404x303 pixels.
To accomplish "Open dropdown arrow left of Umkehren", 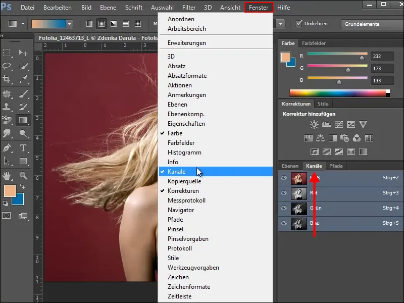I will point(280,24).
